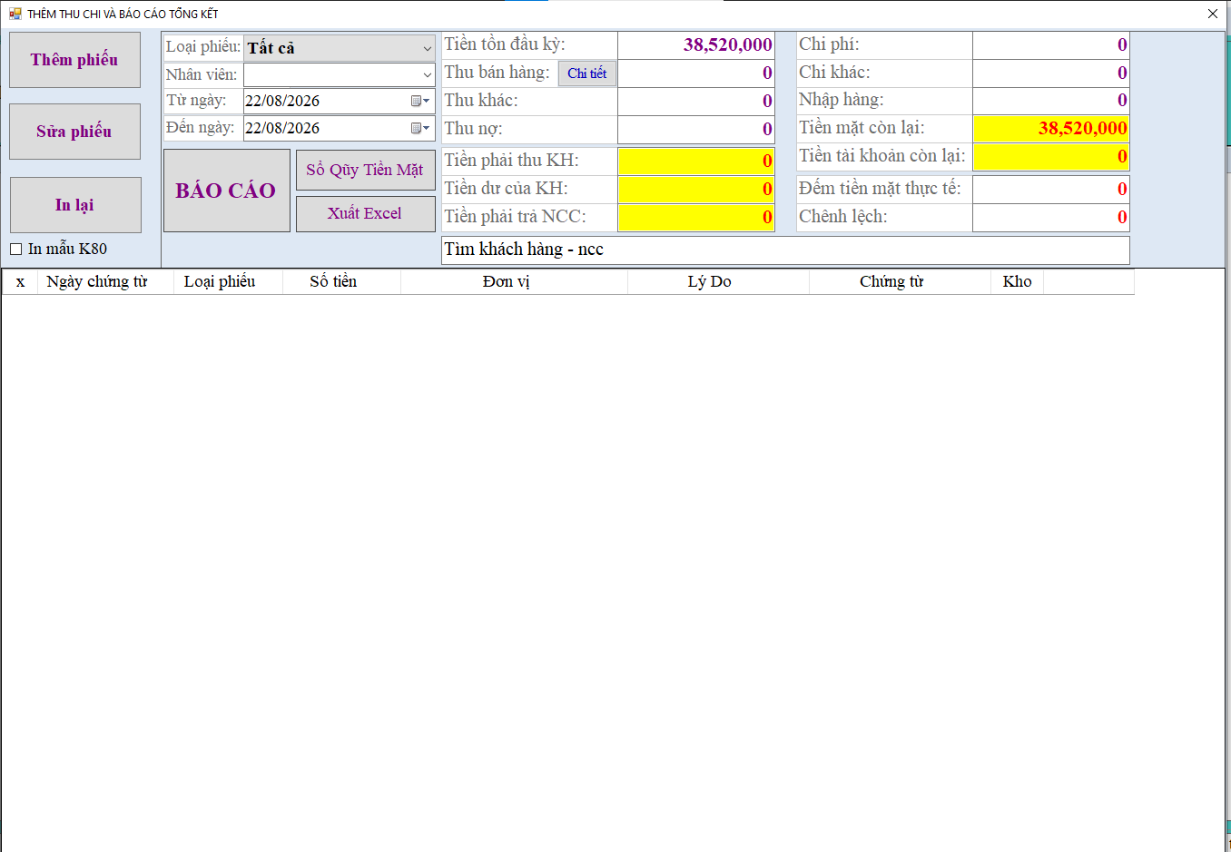Click the Thu nợ amount field
This screenshot has height=852, width=1231.
tap(696, 130)
